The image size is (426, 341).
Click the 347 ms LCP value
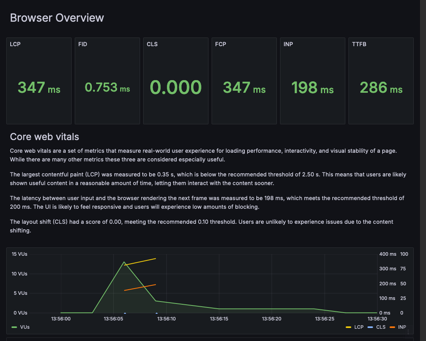tap(38, 88)
